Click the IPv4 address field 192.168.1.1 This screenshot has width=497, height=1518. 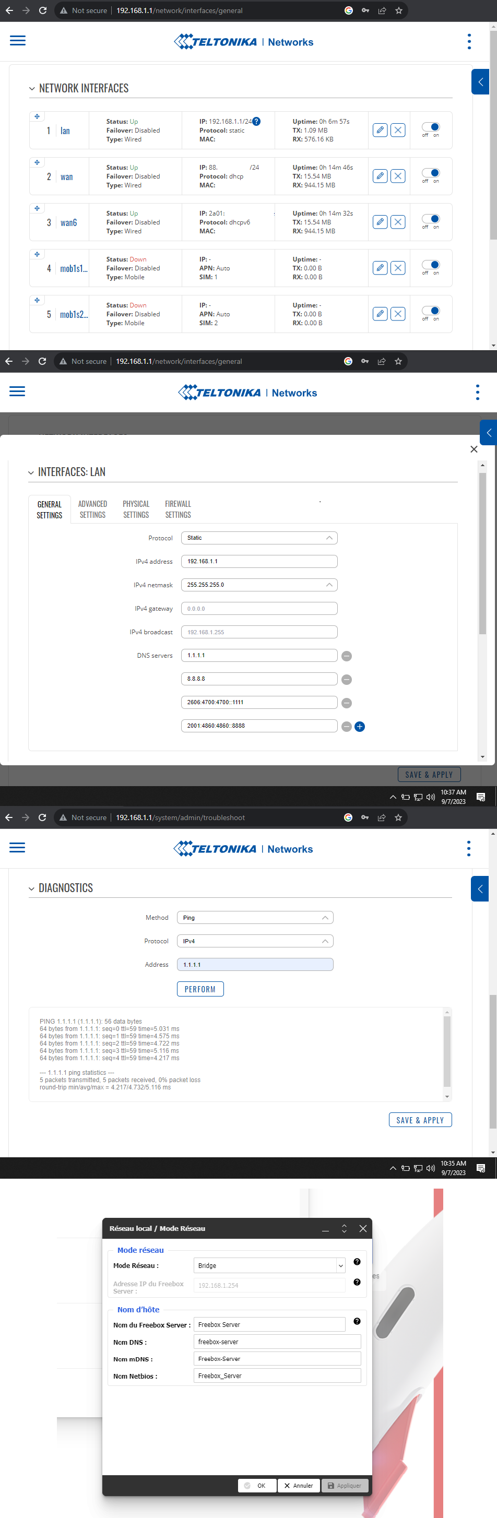[x=259, y=562]
